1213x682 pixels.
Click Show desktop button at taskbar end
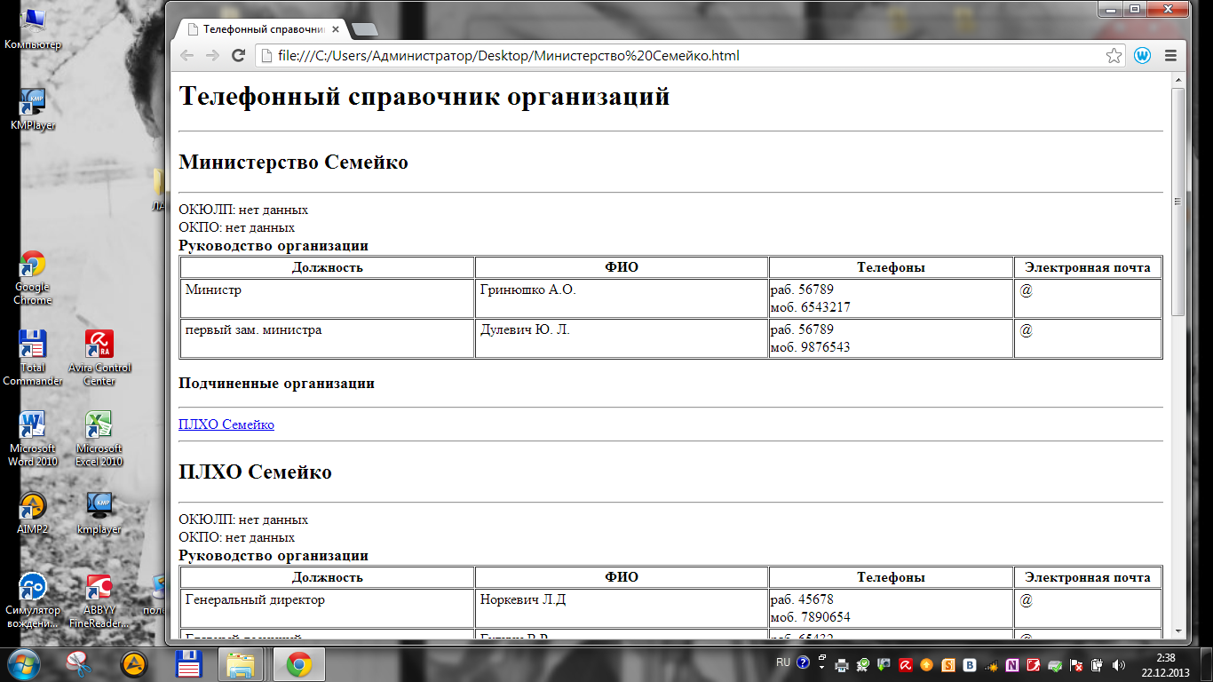coord(1206,664)
